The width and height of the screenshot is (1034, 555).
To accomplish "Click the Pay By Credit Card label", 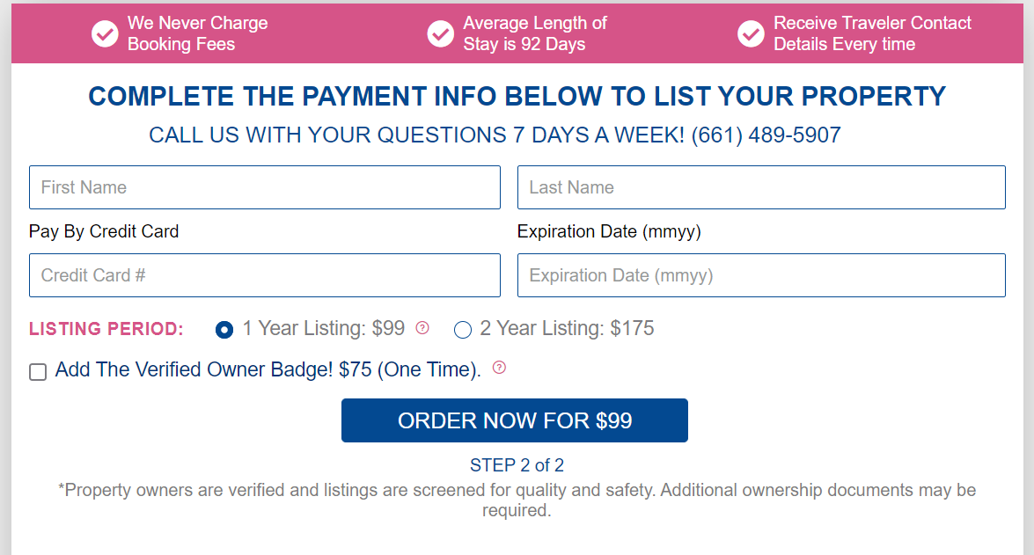I will pyautogui.click(x=104, y=231).
